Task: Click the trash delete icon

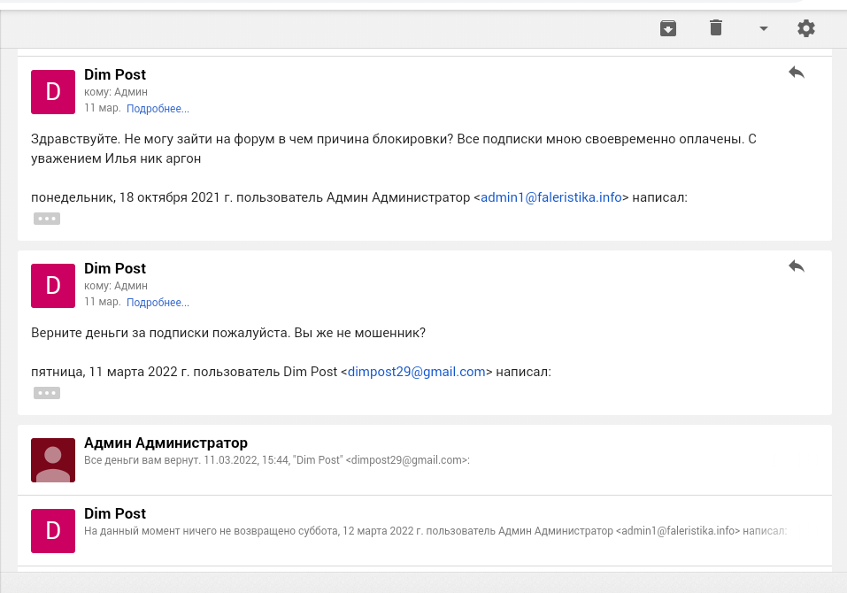Action: [716, 28]
